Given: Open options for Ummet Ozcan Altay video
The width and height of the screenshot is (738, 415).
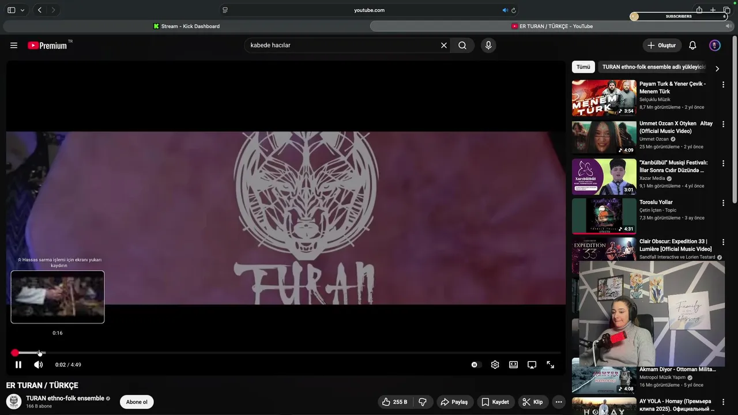Looking at the screenshot, I should point(723,124).
